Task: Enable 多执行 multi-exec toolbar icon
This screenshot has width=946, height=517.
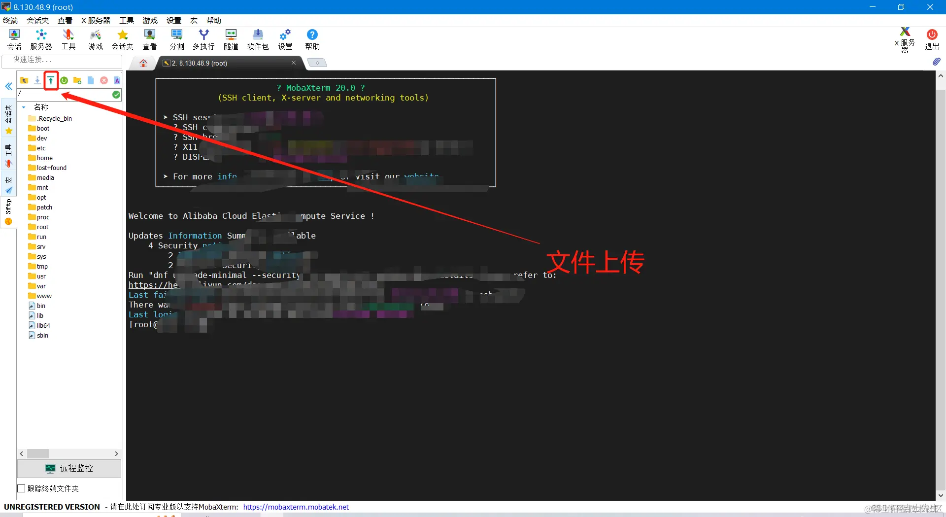Action: click(x=203, y=39)
